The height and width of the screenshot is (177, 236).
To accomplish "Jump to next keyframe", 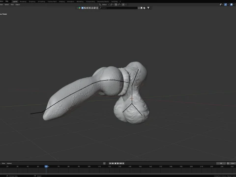I will click(x=120, y=163).
